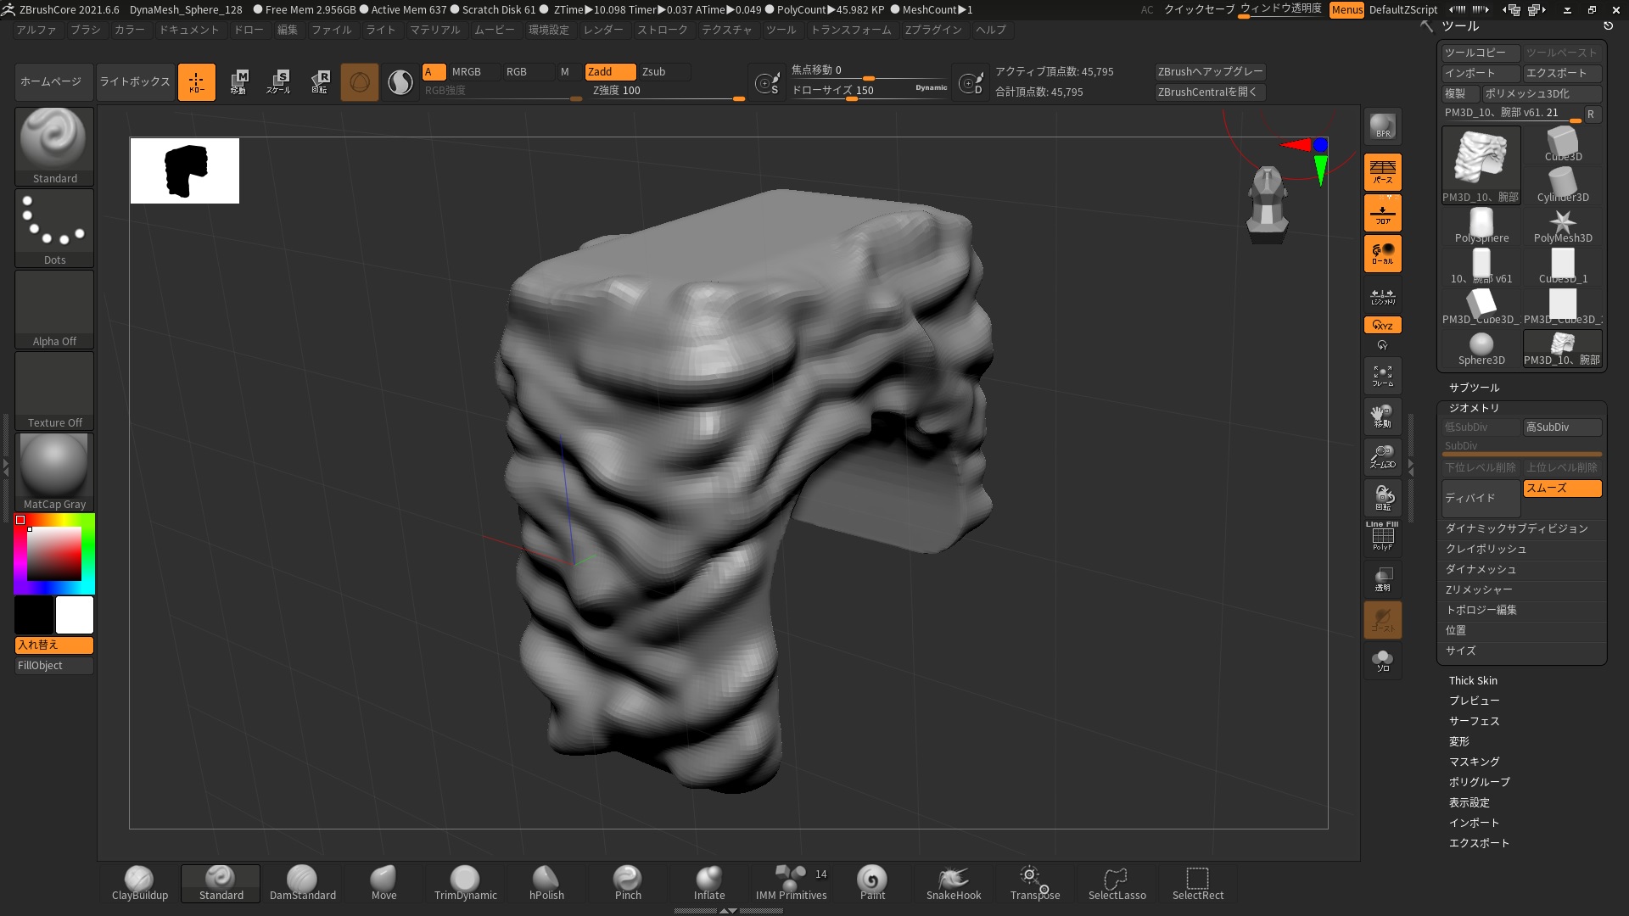Enable the PolyF line fill display
This screenshot has height=916, width=1629.
coord(1382,538)
